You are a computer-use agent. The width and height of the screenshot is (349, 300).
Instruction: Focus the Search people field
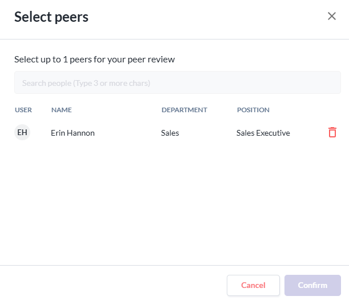[x=177, y=83]
